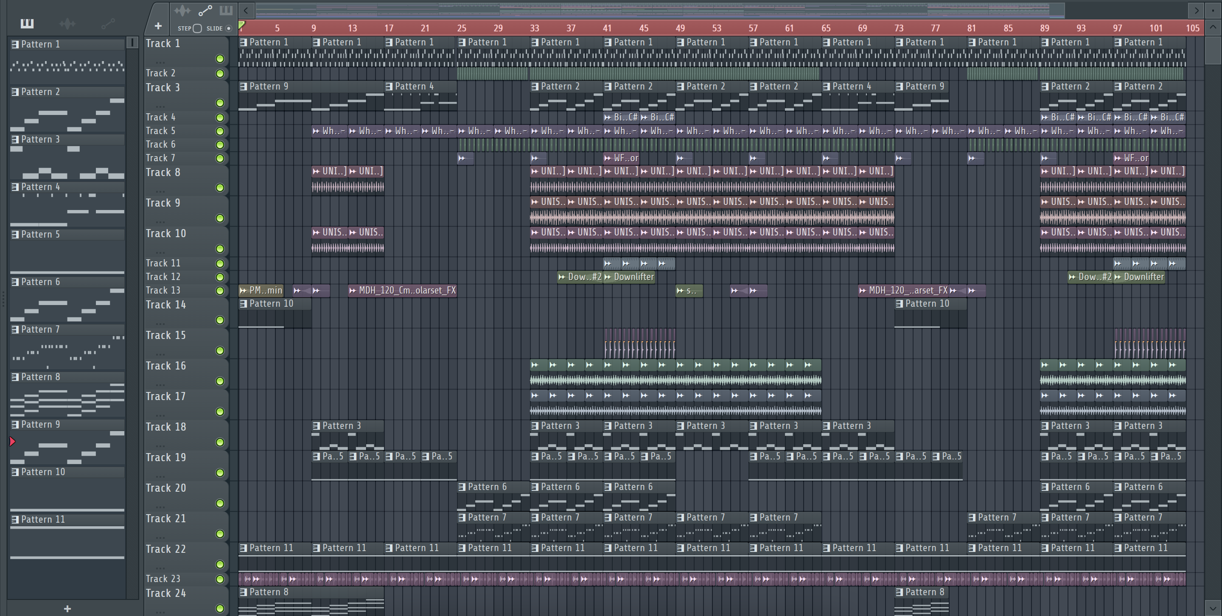
Task: Open the three-dots options on Track 3
Action: 160,106
